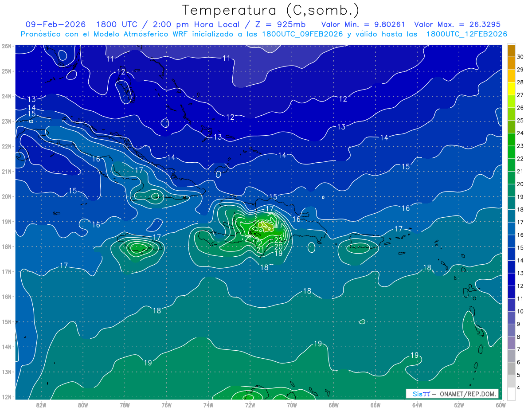
Task: Select the teal colorbar segment between 18 and 19
Action: [x=511, y=203]
